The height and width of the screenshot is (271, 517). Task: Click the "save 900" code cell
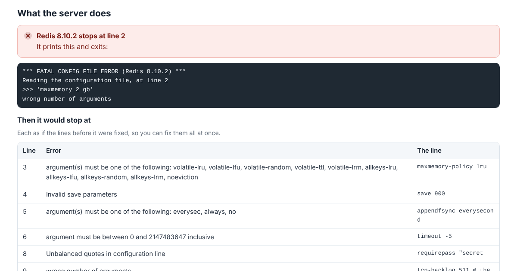(x=431, y=194)
